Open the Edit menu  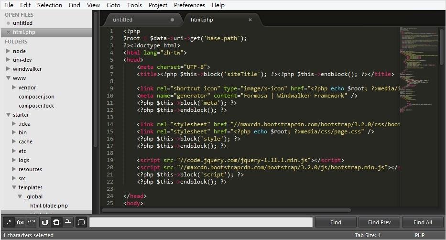pos(25,5)
